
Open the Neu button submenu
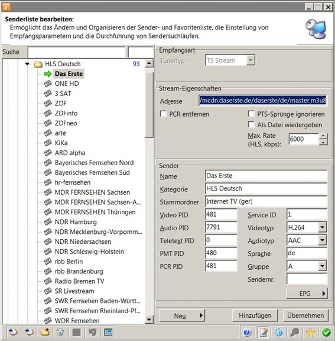[x=201, y=316]
